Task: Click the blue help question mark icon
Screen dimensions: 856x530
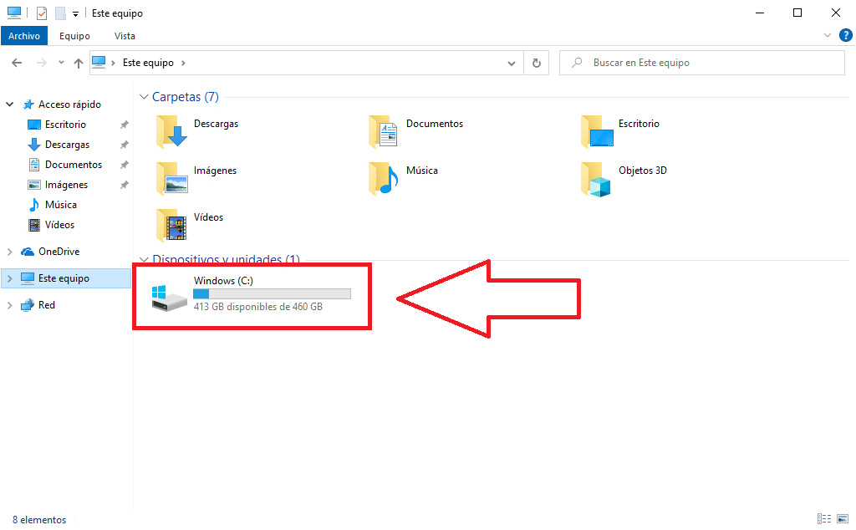Action: pos(845,35)
